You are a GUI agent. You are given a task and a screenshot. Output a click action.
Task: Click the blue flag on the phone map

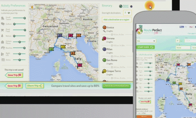[x=168, y=80]
